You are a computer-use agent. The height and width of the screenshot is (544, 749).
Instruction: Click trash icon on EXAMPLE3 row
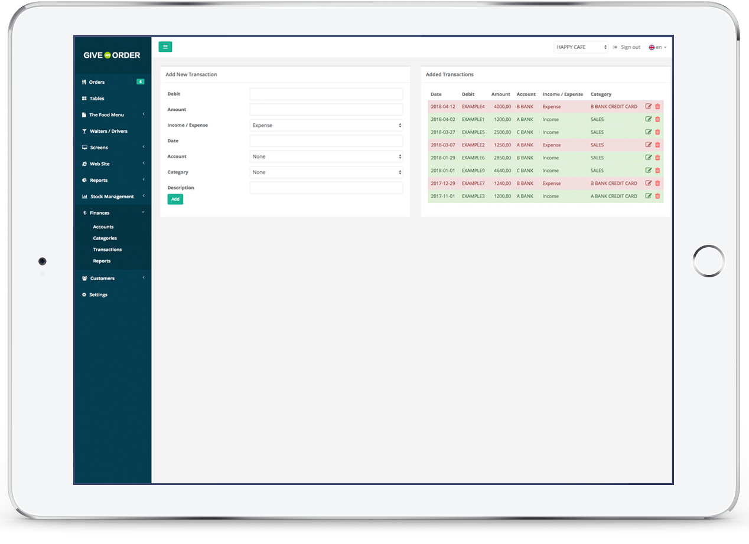coord(657,196)
